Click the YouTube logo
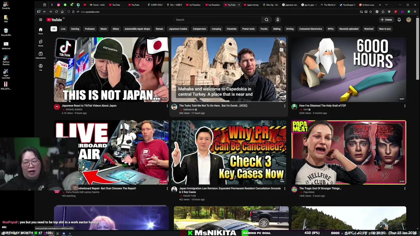This screenshot has height=236, width=420. pyautogui.click(x=54, y=20)
